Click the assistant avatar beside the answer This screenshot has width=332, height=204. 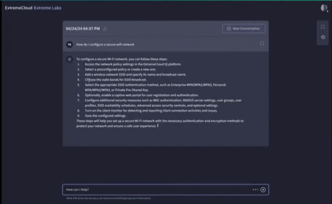pos(69,59)
